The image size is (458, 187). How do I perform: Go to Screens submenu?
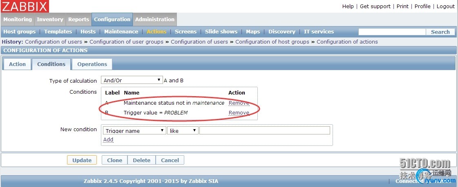pos(186,32)
